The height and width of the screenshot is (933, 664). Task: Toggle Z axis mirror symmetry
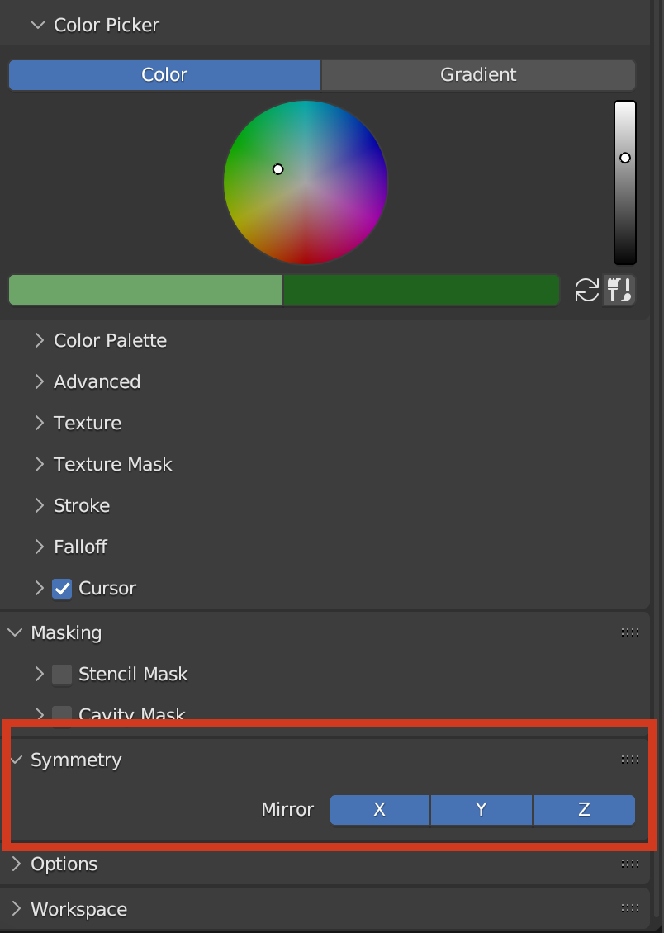584,810
